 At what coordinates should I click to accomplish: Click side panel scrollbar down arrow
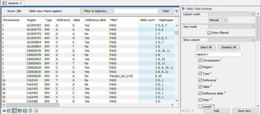258,106
